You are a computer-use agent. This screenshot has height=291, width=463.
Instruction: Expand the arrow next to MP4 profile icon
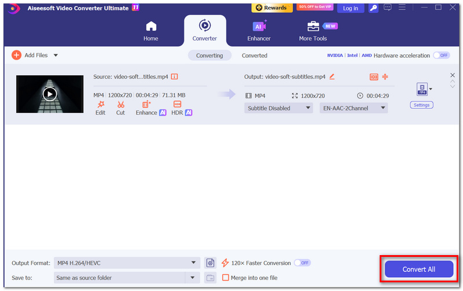point(431,89)
